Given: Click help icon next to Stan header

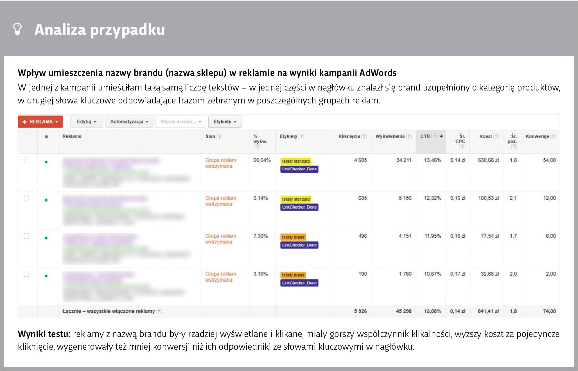Looking at the screenshot, I should click(220, 136).
